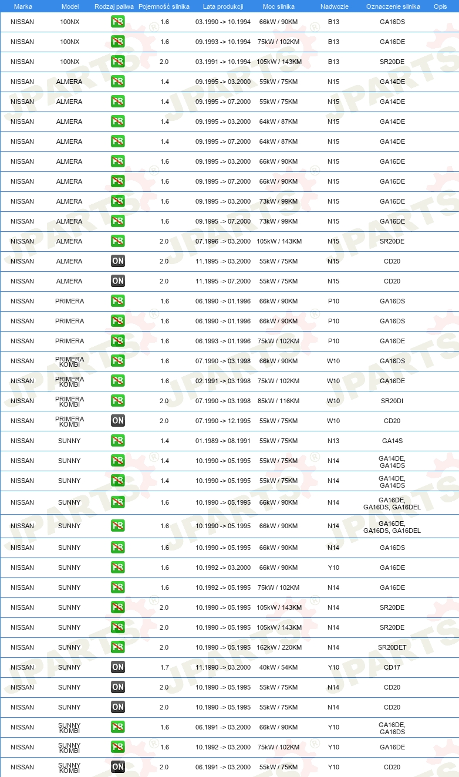The width and height of the screenshot is (459, 777).
Task: Click the Nadwozie column header
Action: point(334,6)
